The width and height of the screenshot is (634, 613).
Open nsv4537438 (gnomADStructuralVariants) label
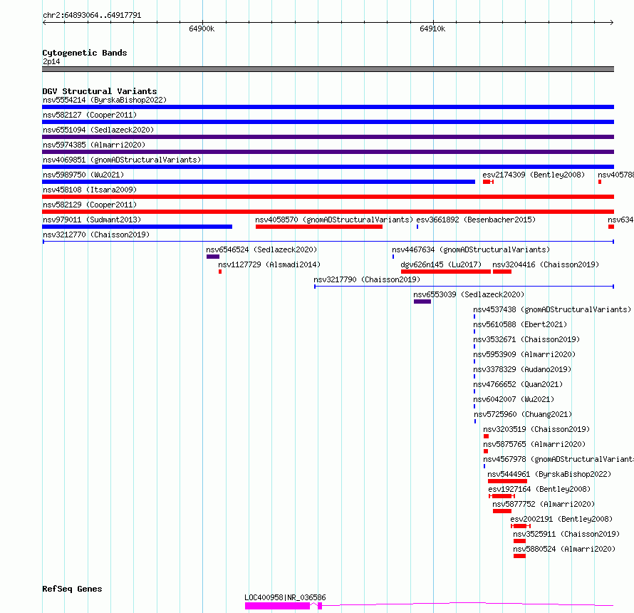click(x=552, y=309)
